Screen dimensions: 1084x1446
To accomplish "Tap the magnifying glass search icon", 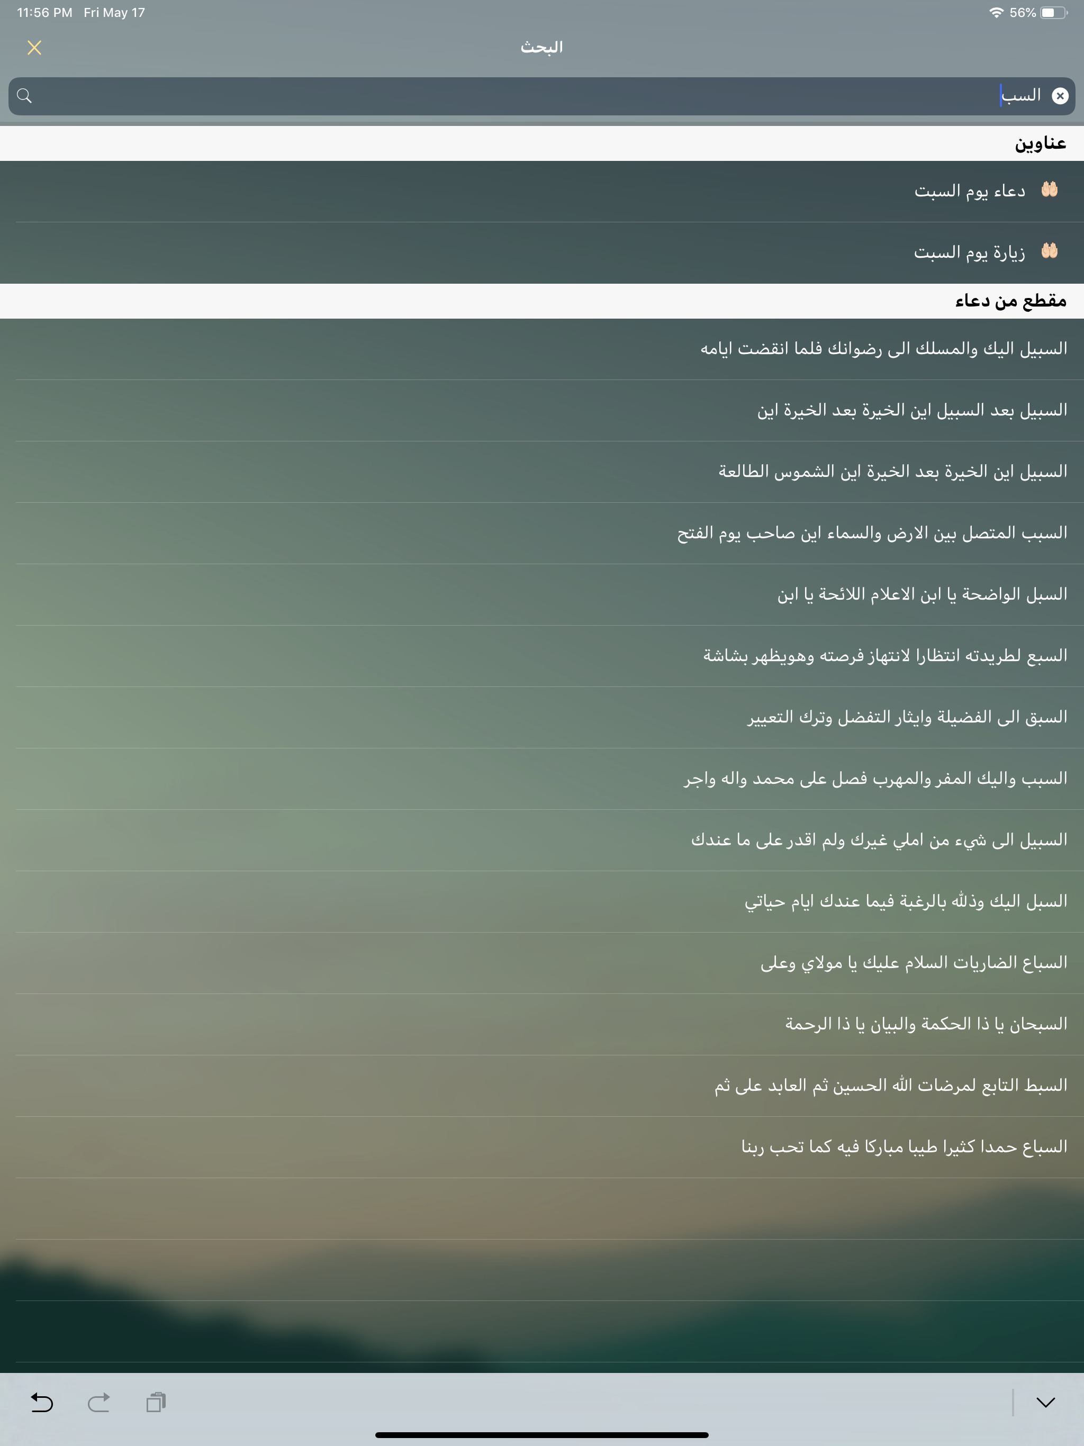I will (24, 96).
